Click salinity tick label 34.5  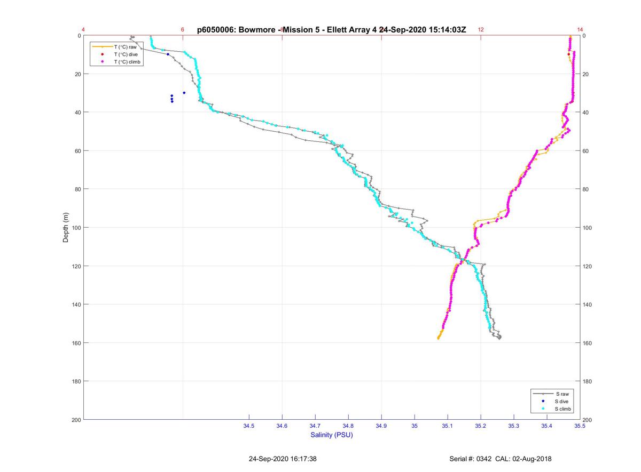point(249,426)
